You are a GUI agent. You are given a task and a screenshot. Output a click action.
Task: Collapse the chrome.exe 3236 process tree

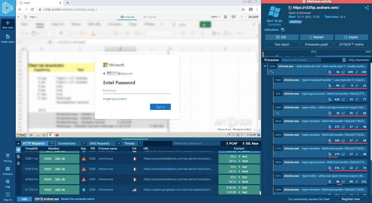tap(265, 66)
